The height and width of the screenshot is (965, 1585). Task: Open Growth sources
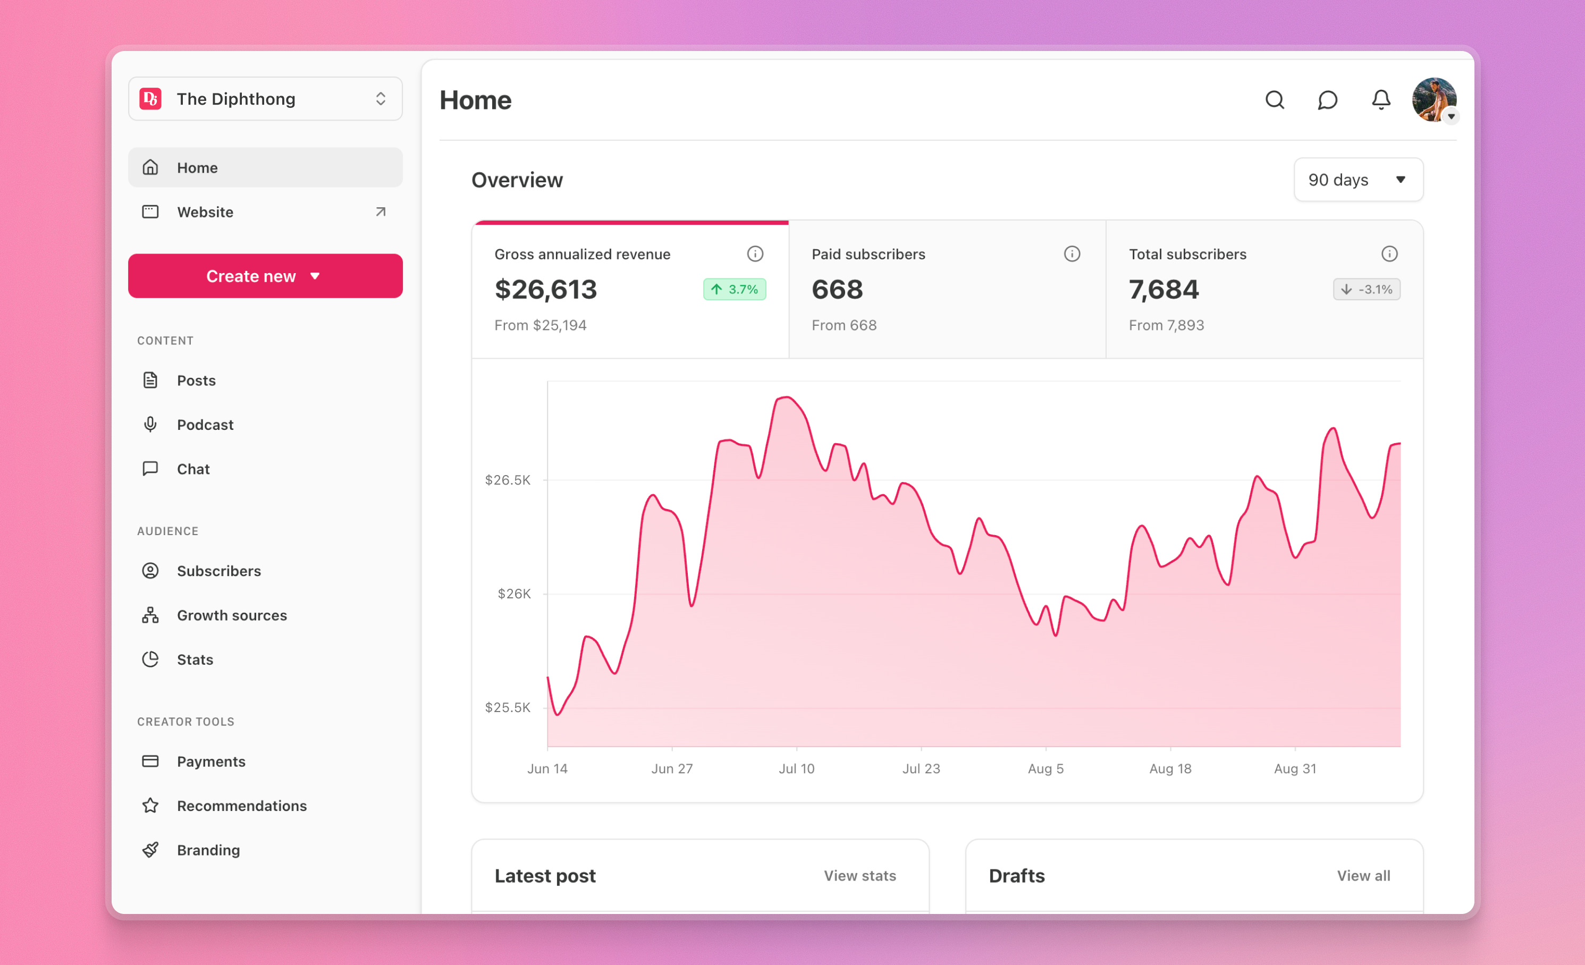click(x=232, y=615)
